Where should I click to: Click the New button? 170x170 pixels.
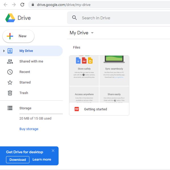18,36
